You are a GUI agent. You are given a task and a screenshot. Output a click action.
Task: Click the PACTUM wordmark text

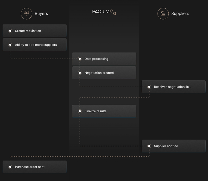pyautogui.click(x=101, y=12)
